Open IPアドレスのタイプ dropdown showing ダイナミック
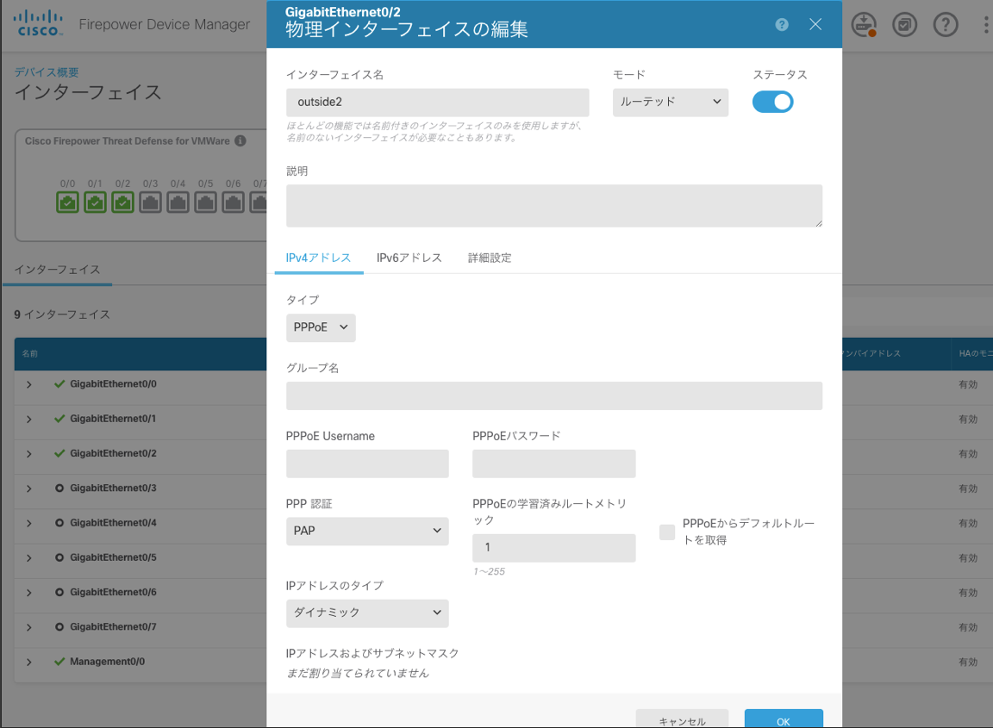The height and width of the screenshot is (728, 993). click(x=367, y=613)
